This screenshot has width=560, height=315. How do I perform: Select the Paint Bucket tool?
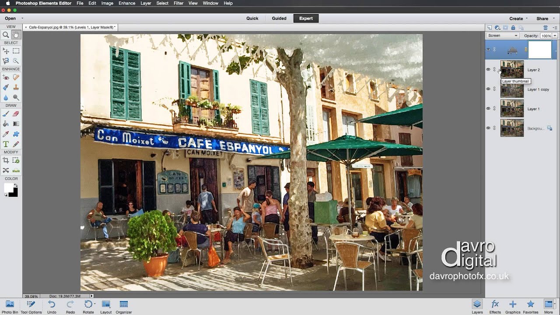pos(6,124)
